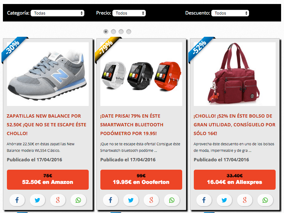Share New Balance deal on Google Plus
This screenshot has height=213, width=284.
[58, 200]
